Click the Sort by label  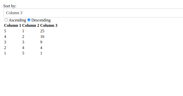tap(10, 6)
